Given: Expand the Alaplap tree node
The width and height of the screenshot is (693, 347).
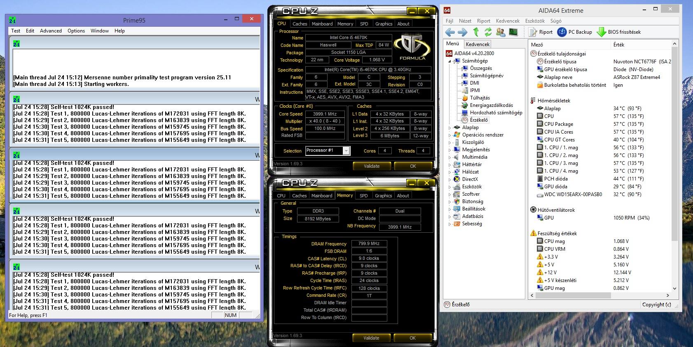Looking at the screenshot, I should point(450,127).
